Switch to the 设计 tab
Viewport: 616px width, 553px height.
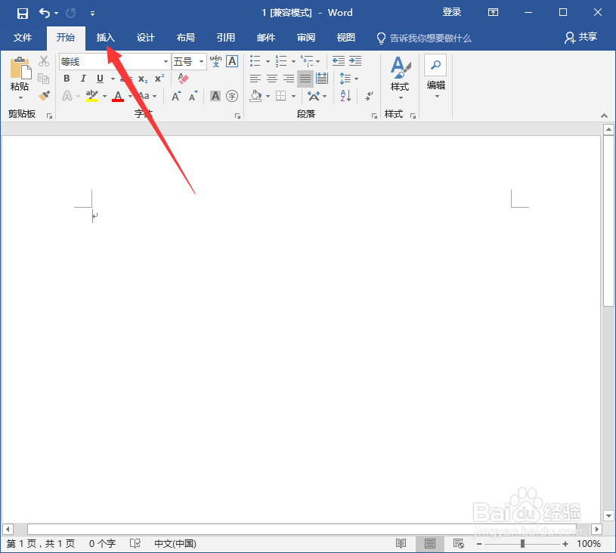click(146, 38)
